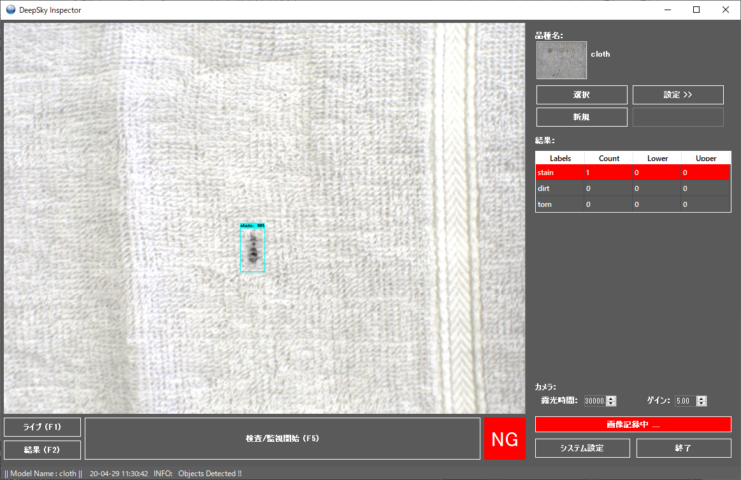Increase exposure time with up arrow
The width and height of the screenshot is (741, 480).
click(x=611, y=399)
